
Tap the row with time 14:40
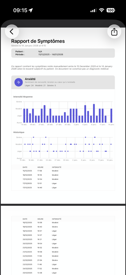coord(63,187)
